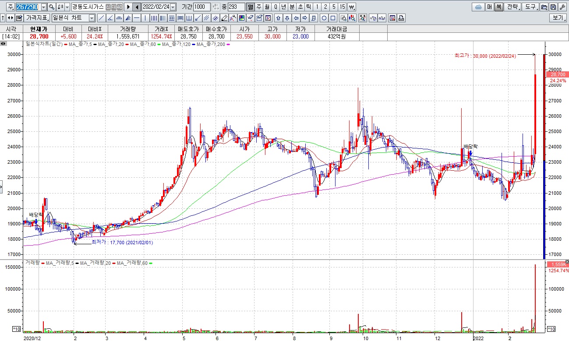
Task: Open the 가격지표 indicator dropdown
Action: point(37,18)
